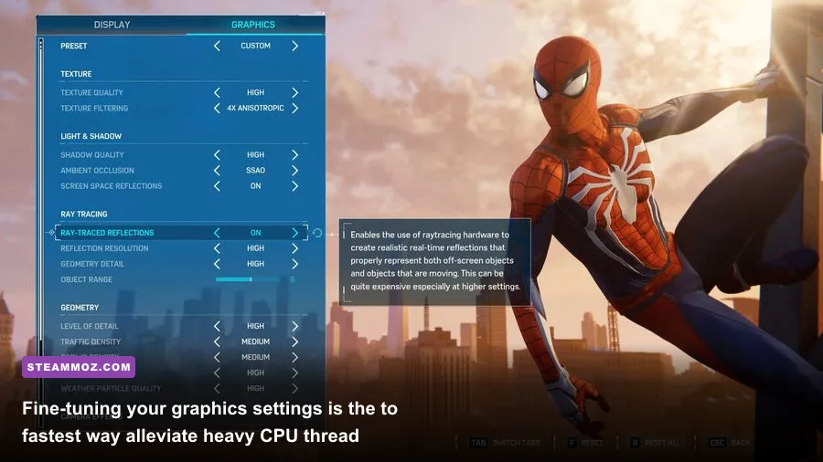Click left arrow for Texture Filtering
This screenshot has width=823, height=462.
217,109
